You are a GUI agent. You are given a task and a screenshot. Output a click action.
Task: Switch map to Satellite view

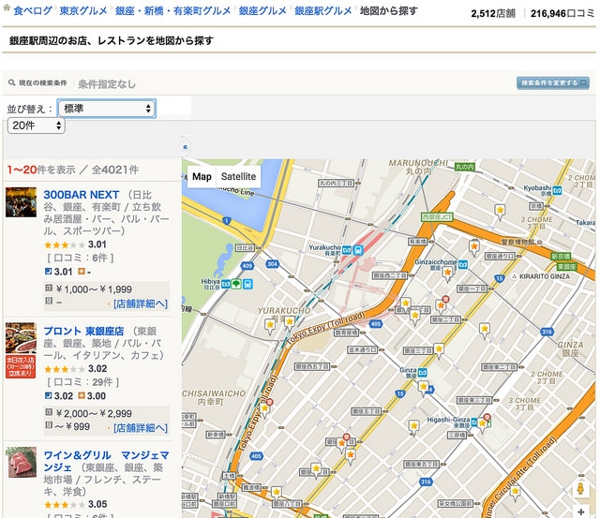239,177
